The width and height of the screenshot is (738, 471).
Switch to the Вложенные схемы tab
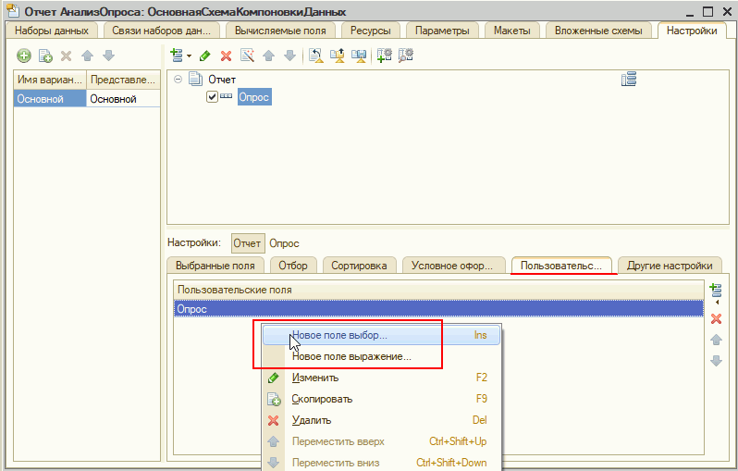click(x=598, y=31)
